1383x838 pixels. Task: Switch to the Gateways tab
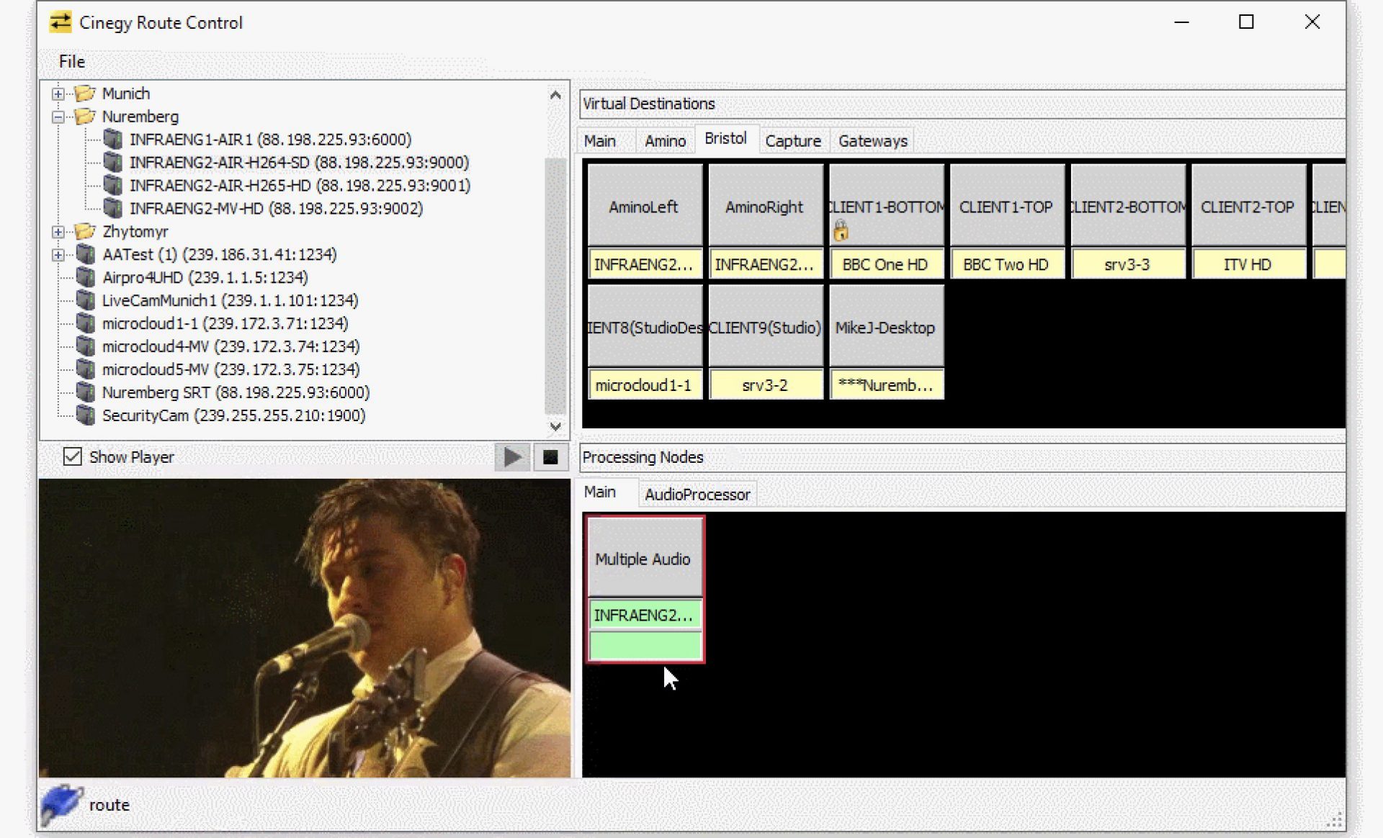872,141
